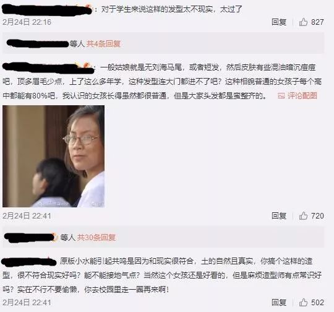
Task: Open the redacted user before 共4条回复
Action: (x=38, y=44)
